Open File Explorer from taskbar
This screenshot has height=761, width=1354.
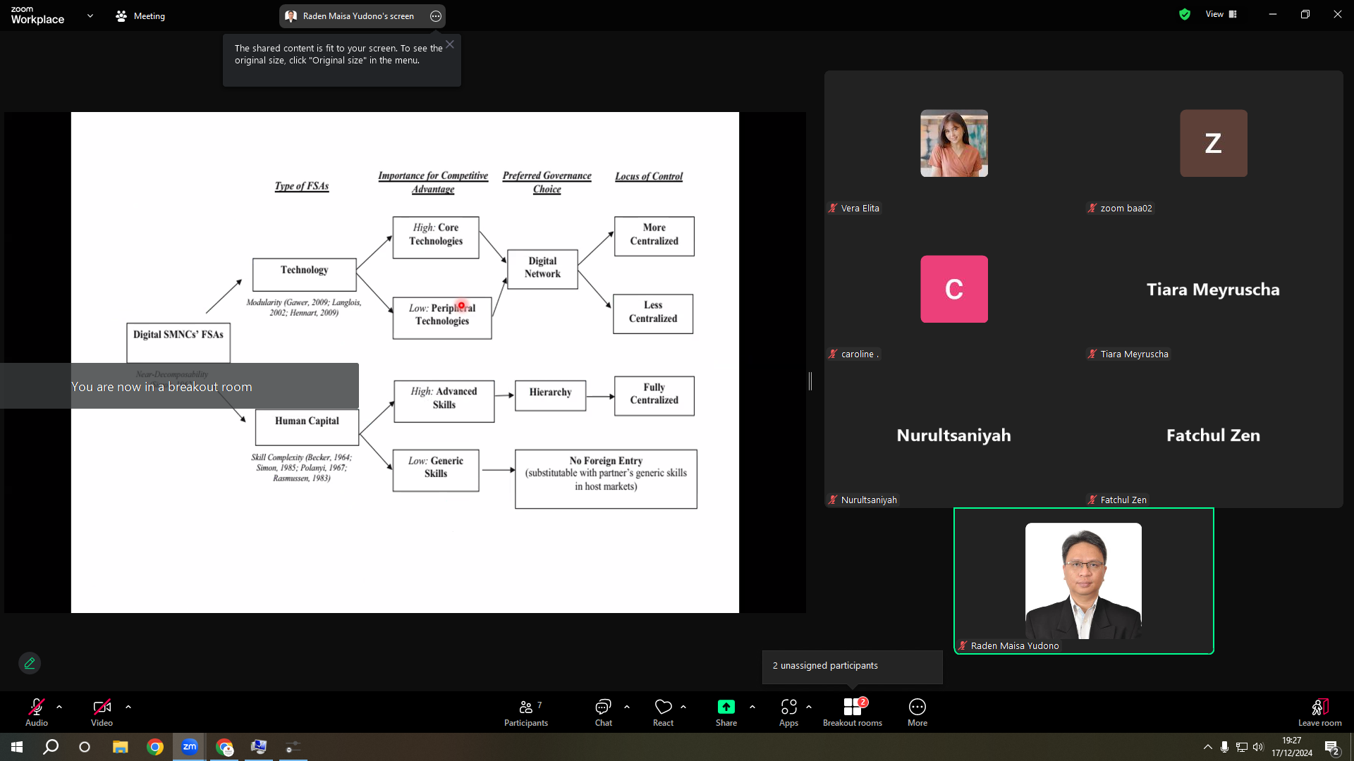(121, 747)
